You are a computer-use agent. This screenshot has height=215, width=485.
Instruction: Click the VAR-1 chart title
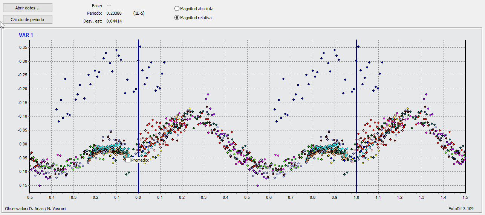26,35
